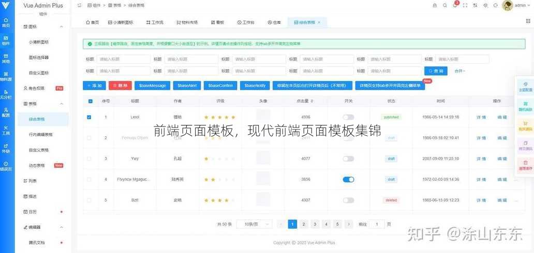Screen dimensions: 534x253
Task: Open the 10条/页 page size dropdown
Action: pyautogui.click(x=254, y=224)
